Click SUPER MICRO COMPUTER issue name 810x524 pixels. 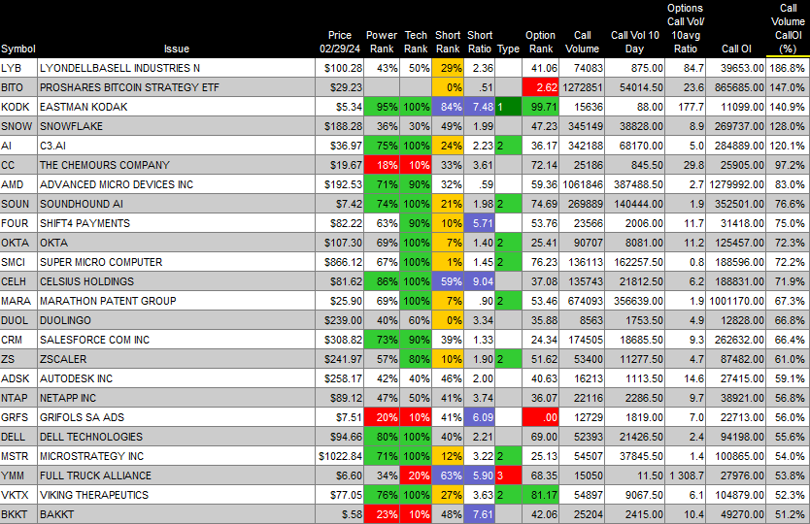pos(101,262)
